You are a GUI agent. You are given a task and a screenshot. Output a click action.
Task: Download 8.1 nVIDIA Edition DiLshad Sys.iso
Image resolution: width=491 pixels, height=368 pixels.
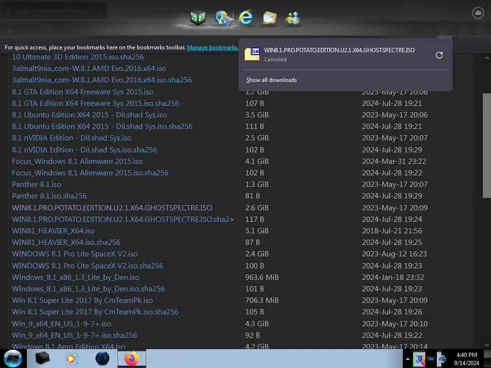tap(72, 138)
